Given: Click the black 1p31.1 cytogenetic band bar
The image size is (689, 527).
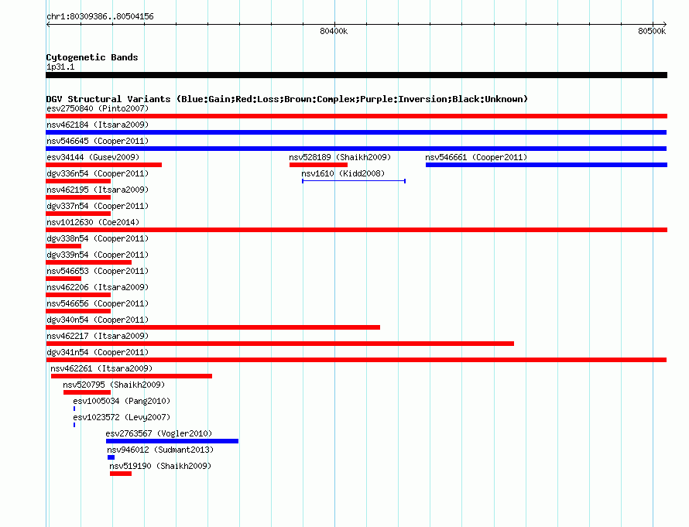Looking at the screenshot, I should pyautogui.click(x=356, y=75).
